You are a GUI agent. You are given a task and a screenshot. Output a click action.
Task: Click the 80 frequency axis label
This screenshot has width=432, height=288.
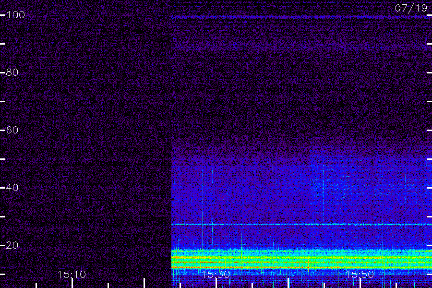[12, 72]
